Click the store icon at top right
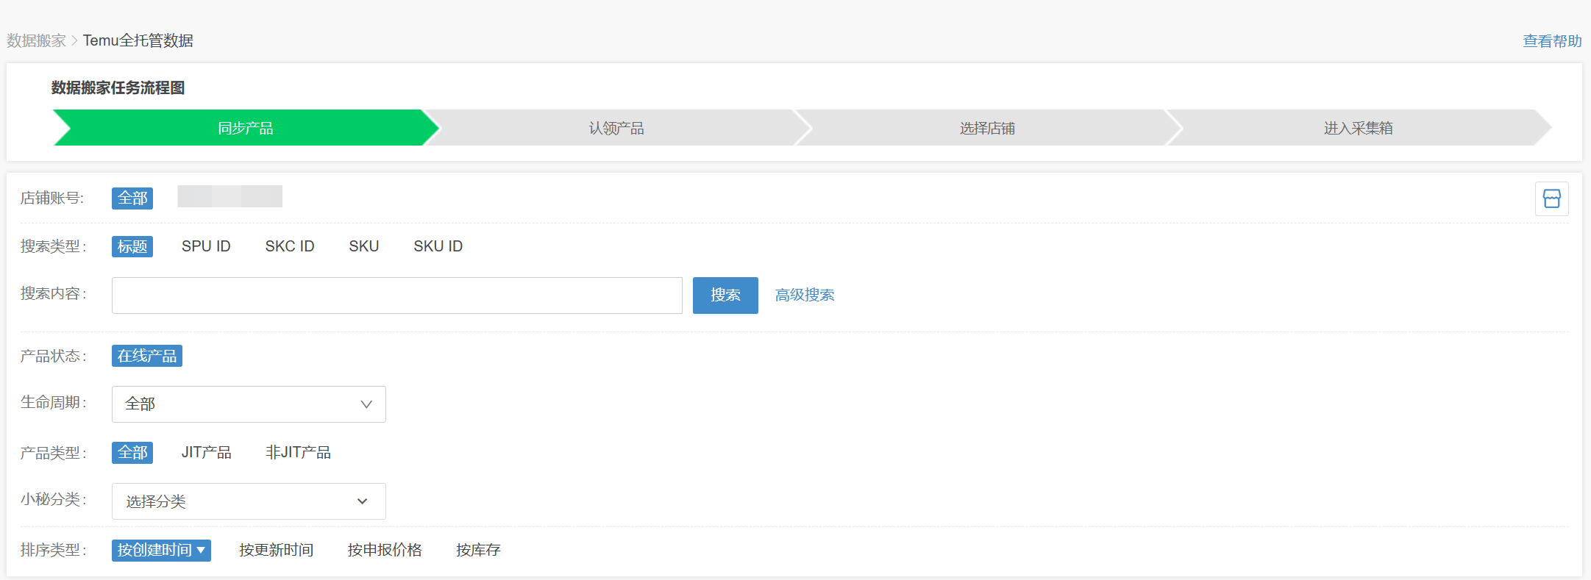 point(1551,198)
